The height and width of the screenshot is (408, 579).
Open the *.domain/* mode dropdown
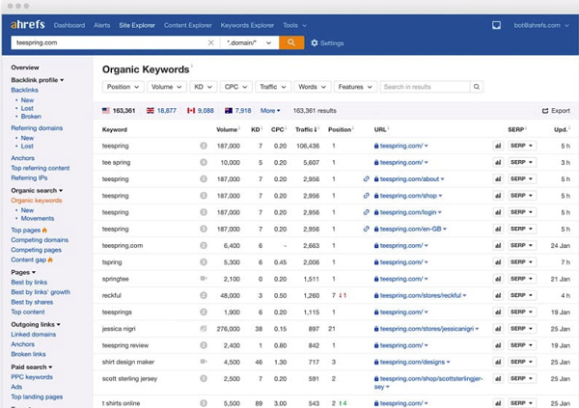[249, 42]
